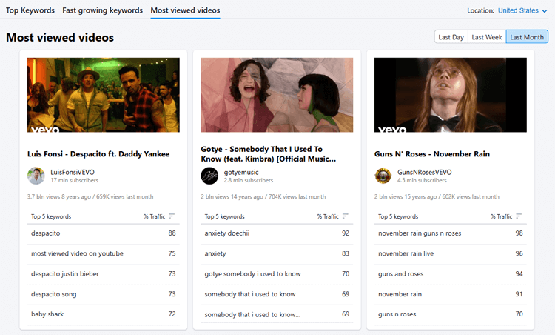The width and height of the screenshot is (555, 335).
Task: Click 'despacito song' keyword
Action: click(53, 294)
